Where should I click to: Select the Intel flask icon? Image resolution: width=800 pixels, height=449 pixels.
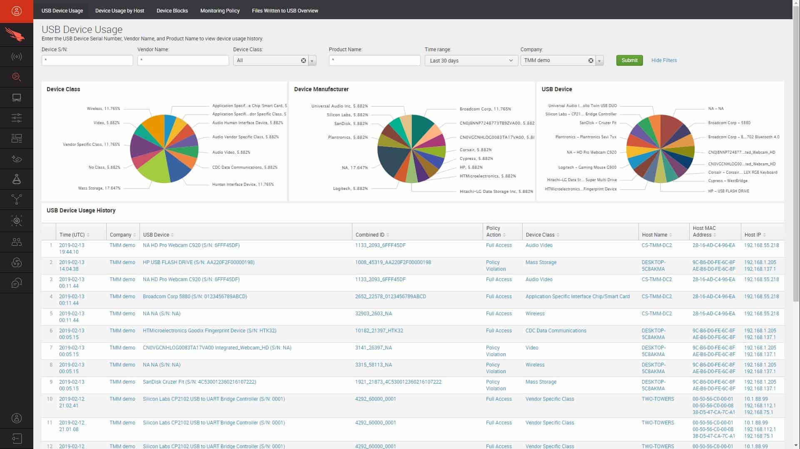tap(16, 179)
